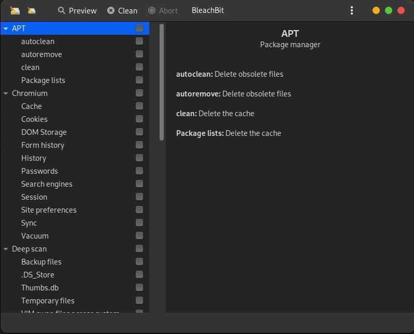Enable the Chromium Cache checkbox
This screenshot has height=334, width=414.
(139, 106)
